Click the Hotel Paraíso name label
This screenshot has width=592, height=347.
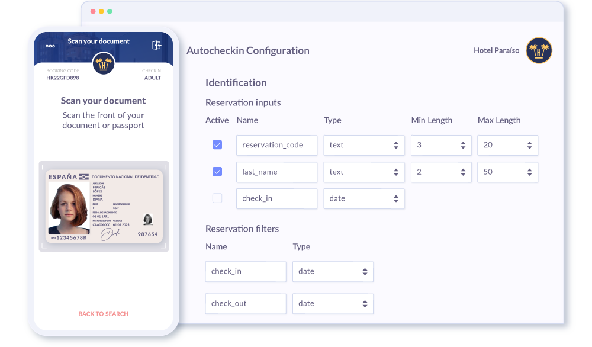[497, 50]
